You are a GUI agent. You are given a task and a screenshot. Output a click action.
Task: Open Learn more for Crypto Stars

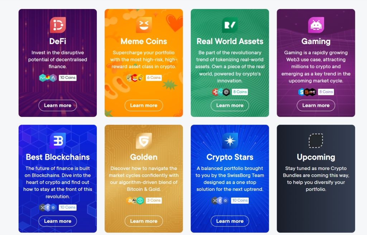[230, 221]
